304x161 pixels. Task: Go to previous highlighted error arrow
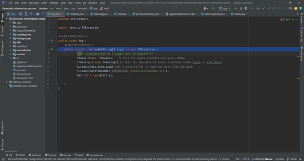point(293,19)
